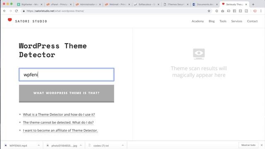265x149 pixels.
Task: Open the downloaded WPFENIX.mp4 file
Action: coord(18,145)
